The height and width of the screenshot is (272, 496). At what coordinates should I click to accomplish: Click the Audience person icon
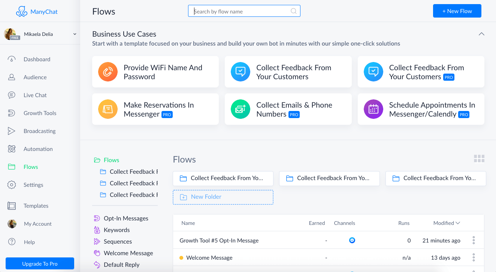(x=12, y=77)
